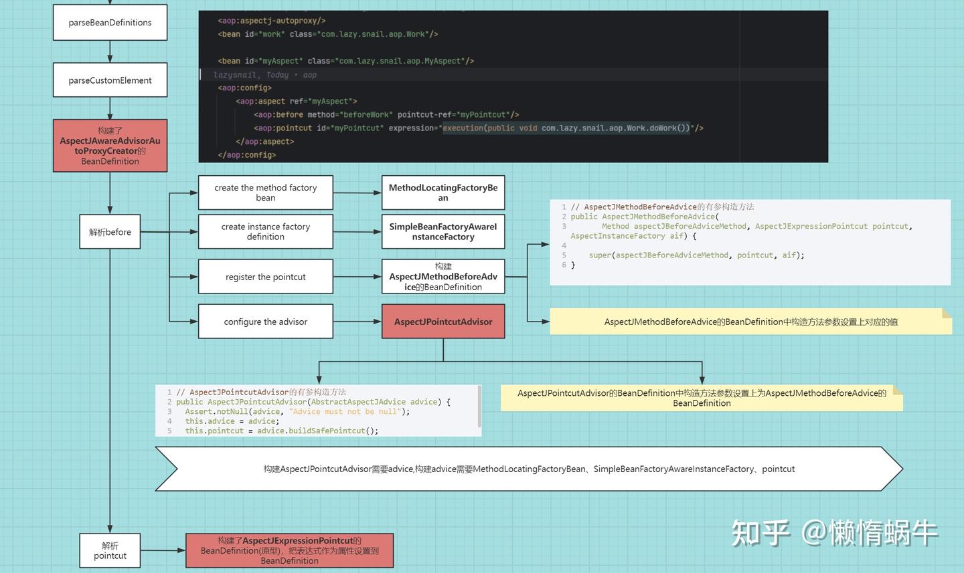Click 'this.pointcut = advice.buildSafePointcut();' line

(282, 431)
